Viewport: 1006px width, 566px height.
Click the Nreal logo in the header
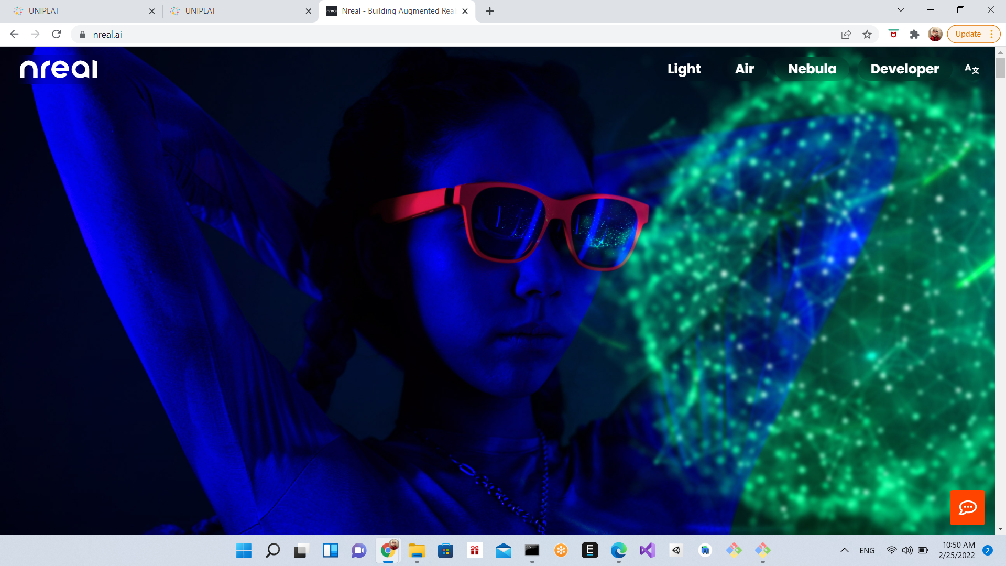point(58,69)
